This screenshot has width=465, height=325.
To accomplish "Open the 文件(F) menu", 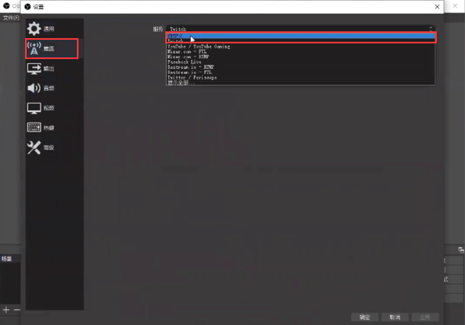I will coord(10,18).
